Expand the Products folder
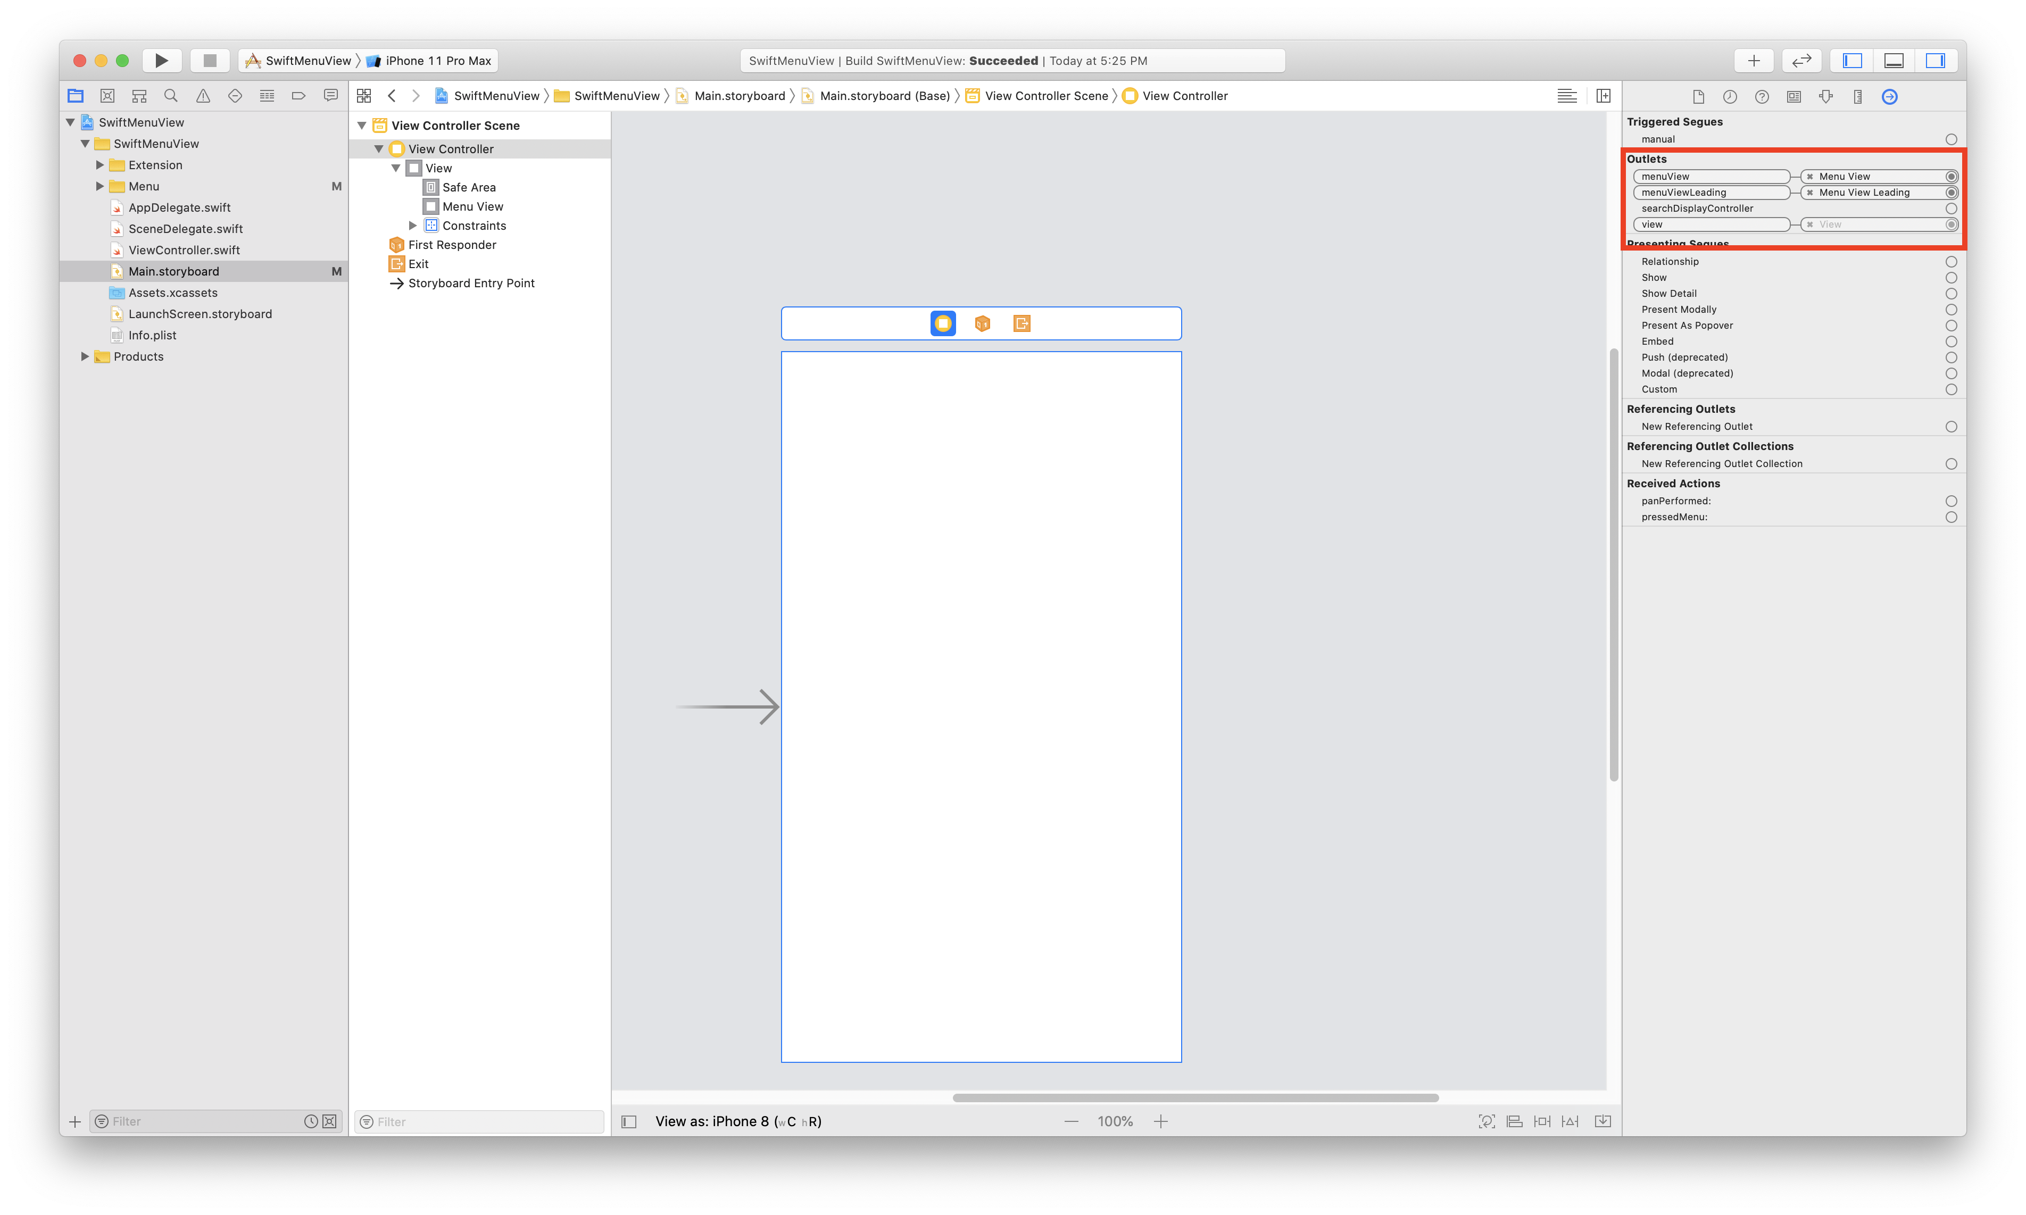 pos(85,357)
